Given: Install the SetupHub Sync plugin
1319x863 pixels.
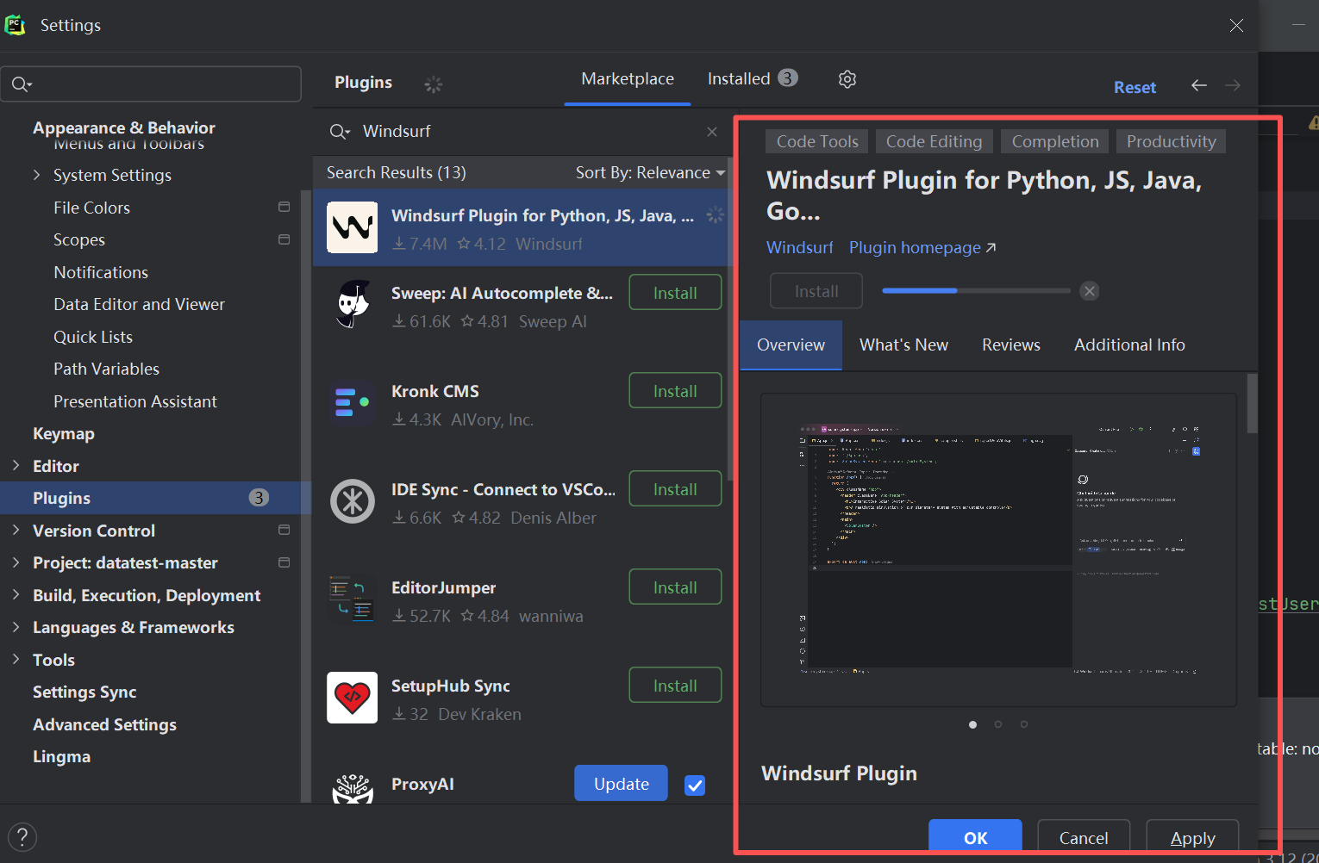Looking at the screenshot, I should click(675, 686).
